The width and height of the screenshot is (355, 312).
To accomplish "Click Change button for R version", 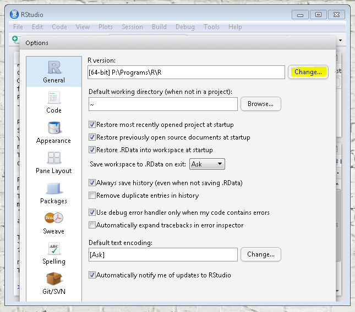I will point(308,72).
